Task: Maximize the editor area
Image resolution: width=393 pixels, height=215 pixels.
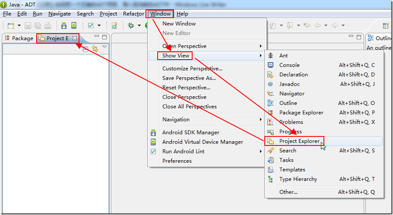Action: [x=359, y=37]
